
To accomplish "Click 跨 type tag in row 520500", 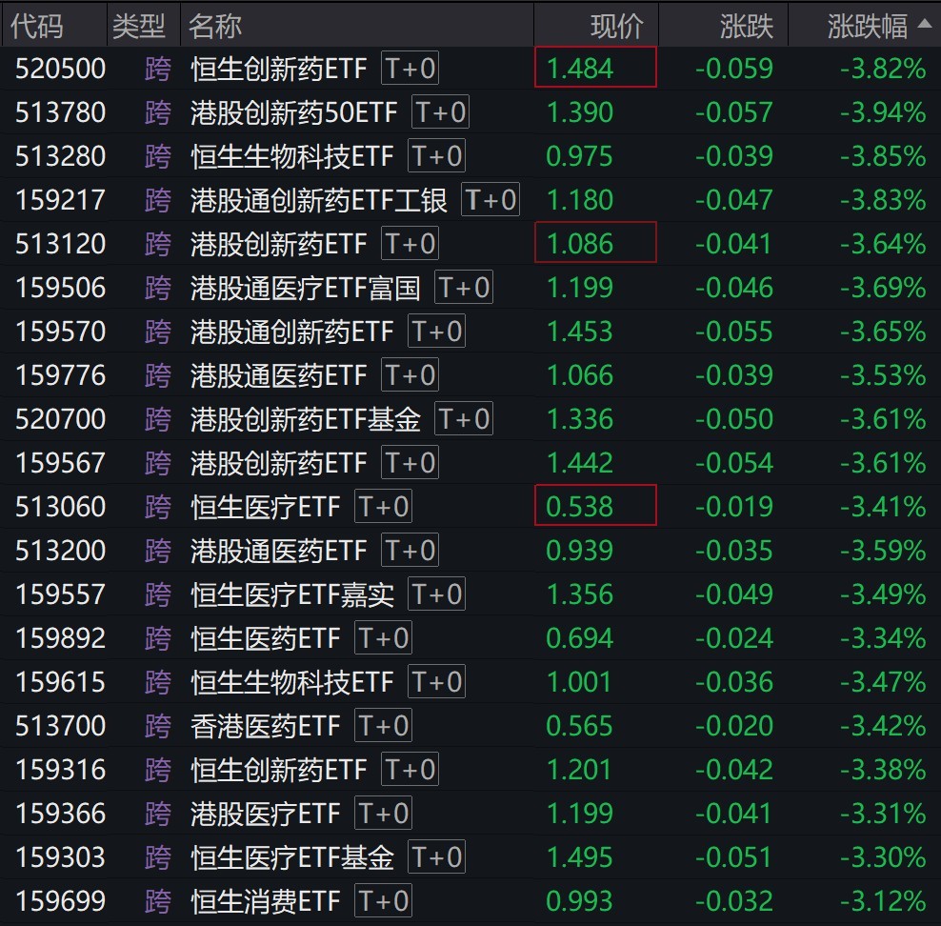I will click(x=158, y=69).
